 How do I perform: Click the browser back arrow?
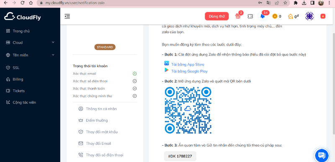(x=6, y=3)
